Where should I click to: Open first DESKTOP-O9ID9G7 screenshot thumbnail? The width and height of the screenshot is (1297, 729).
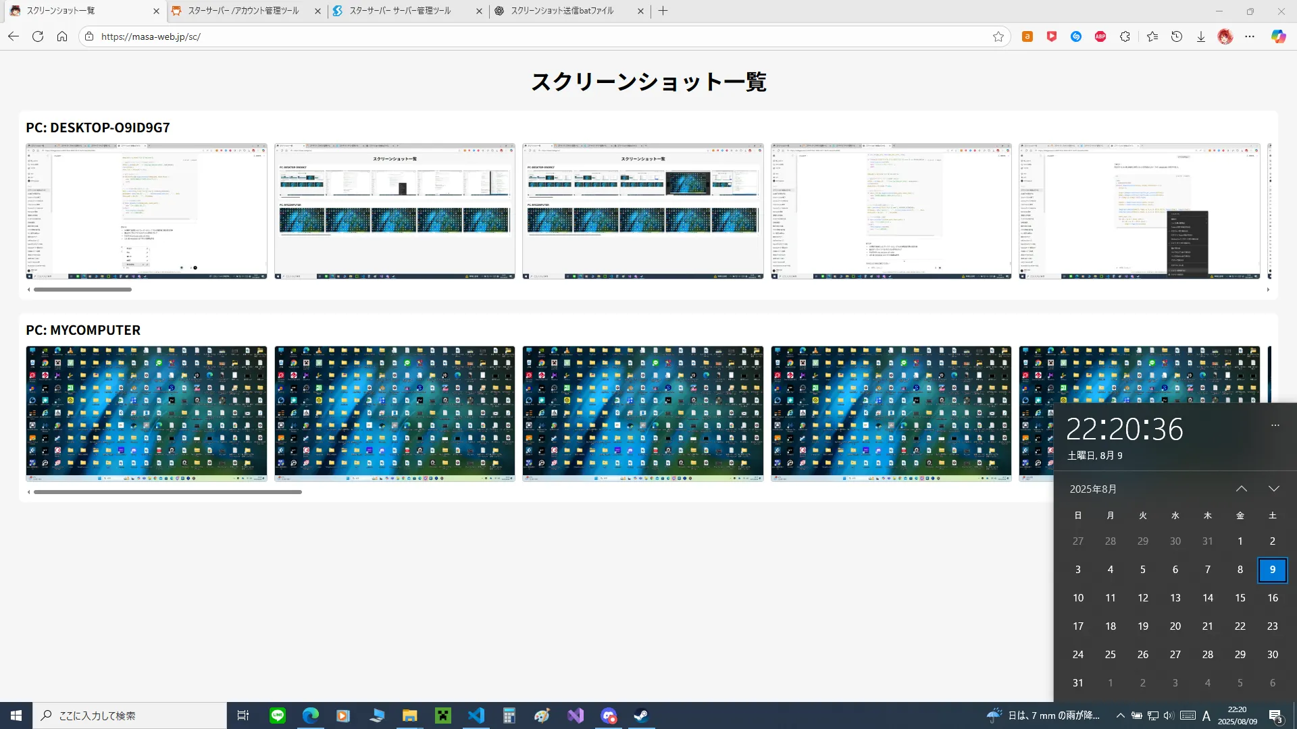147,211
